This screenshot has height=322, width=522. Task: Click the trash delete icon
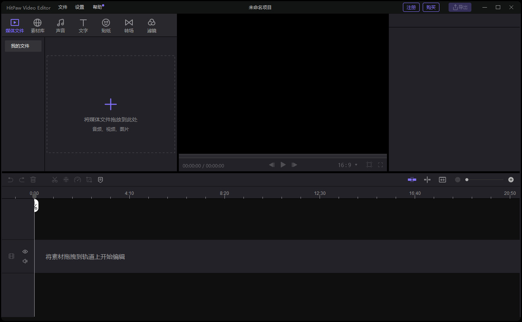pyautogui.click(x=33, y=180)
